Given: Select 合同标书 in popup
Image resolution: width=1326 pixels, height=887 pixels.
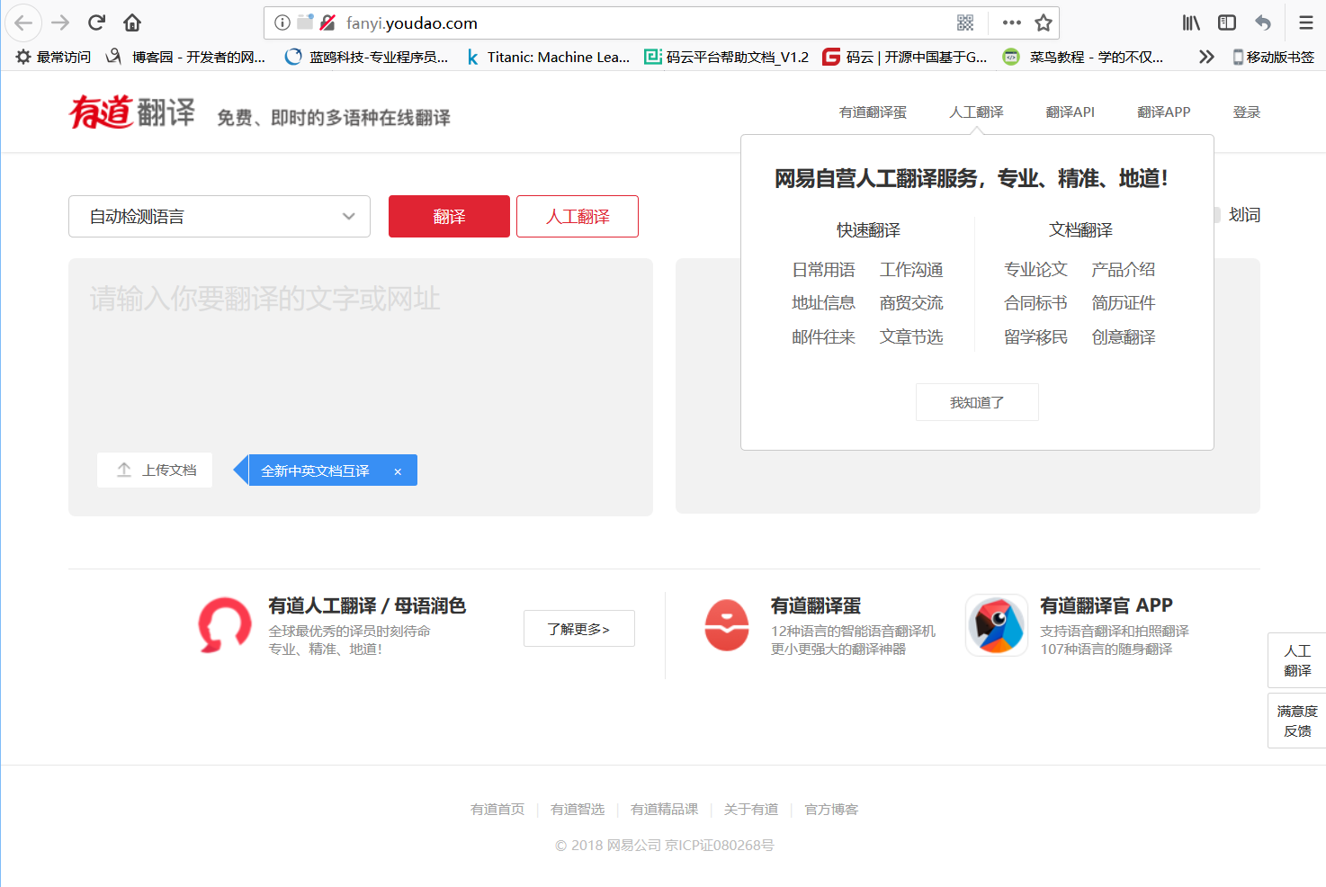Looking at the screenshot, I should pyautogui.click(x=1035, y=303).
